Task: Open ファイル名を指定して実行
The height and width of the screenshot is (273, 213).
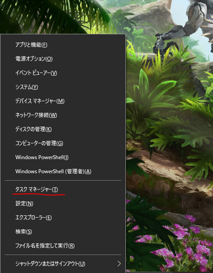Action: tap(63, 246)
